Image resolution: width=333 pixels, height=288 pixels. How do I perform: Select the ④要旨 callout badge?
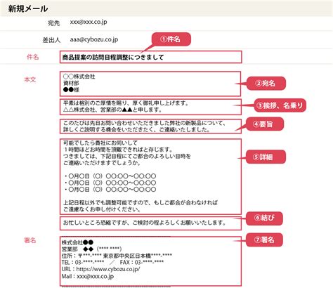click(x=264, y=124)
